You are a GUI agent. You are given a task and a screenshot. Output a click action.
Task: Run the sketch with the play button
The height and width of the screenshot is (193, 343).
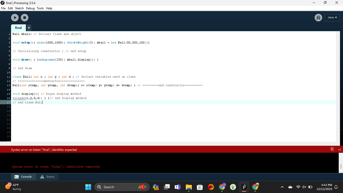click(x=15, y=18)
